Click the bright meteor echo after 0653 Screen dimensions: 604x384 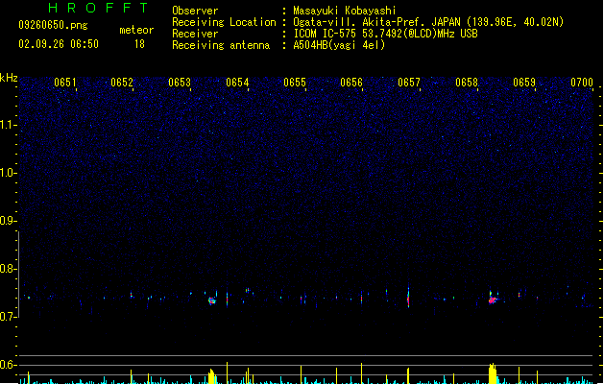(x=212, y=300)
